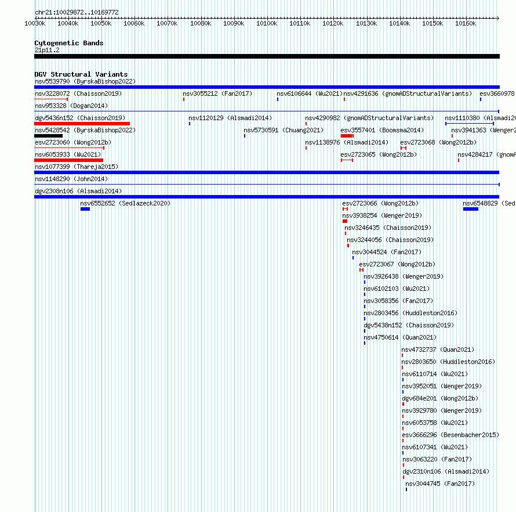Screen dimensions: 516x512
Task: Open esv2723065 (Wong2012b) variant
Action: point(379,154)
